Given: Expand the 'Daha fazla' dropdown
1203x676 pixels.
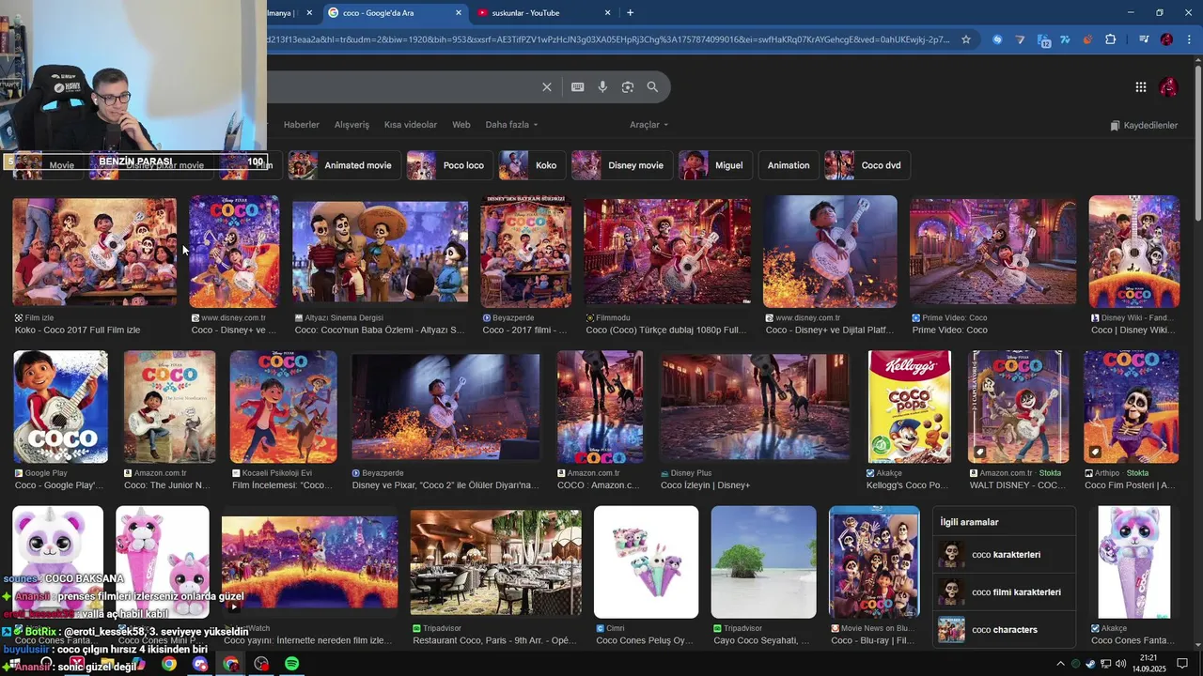Looking at the screenshot, I should point(511,125).
